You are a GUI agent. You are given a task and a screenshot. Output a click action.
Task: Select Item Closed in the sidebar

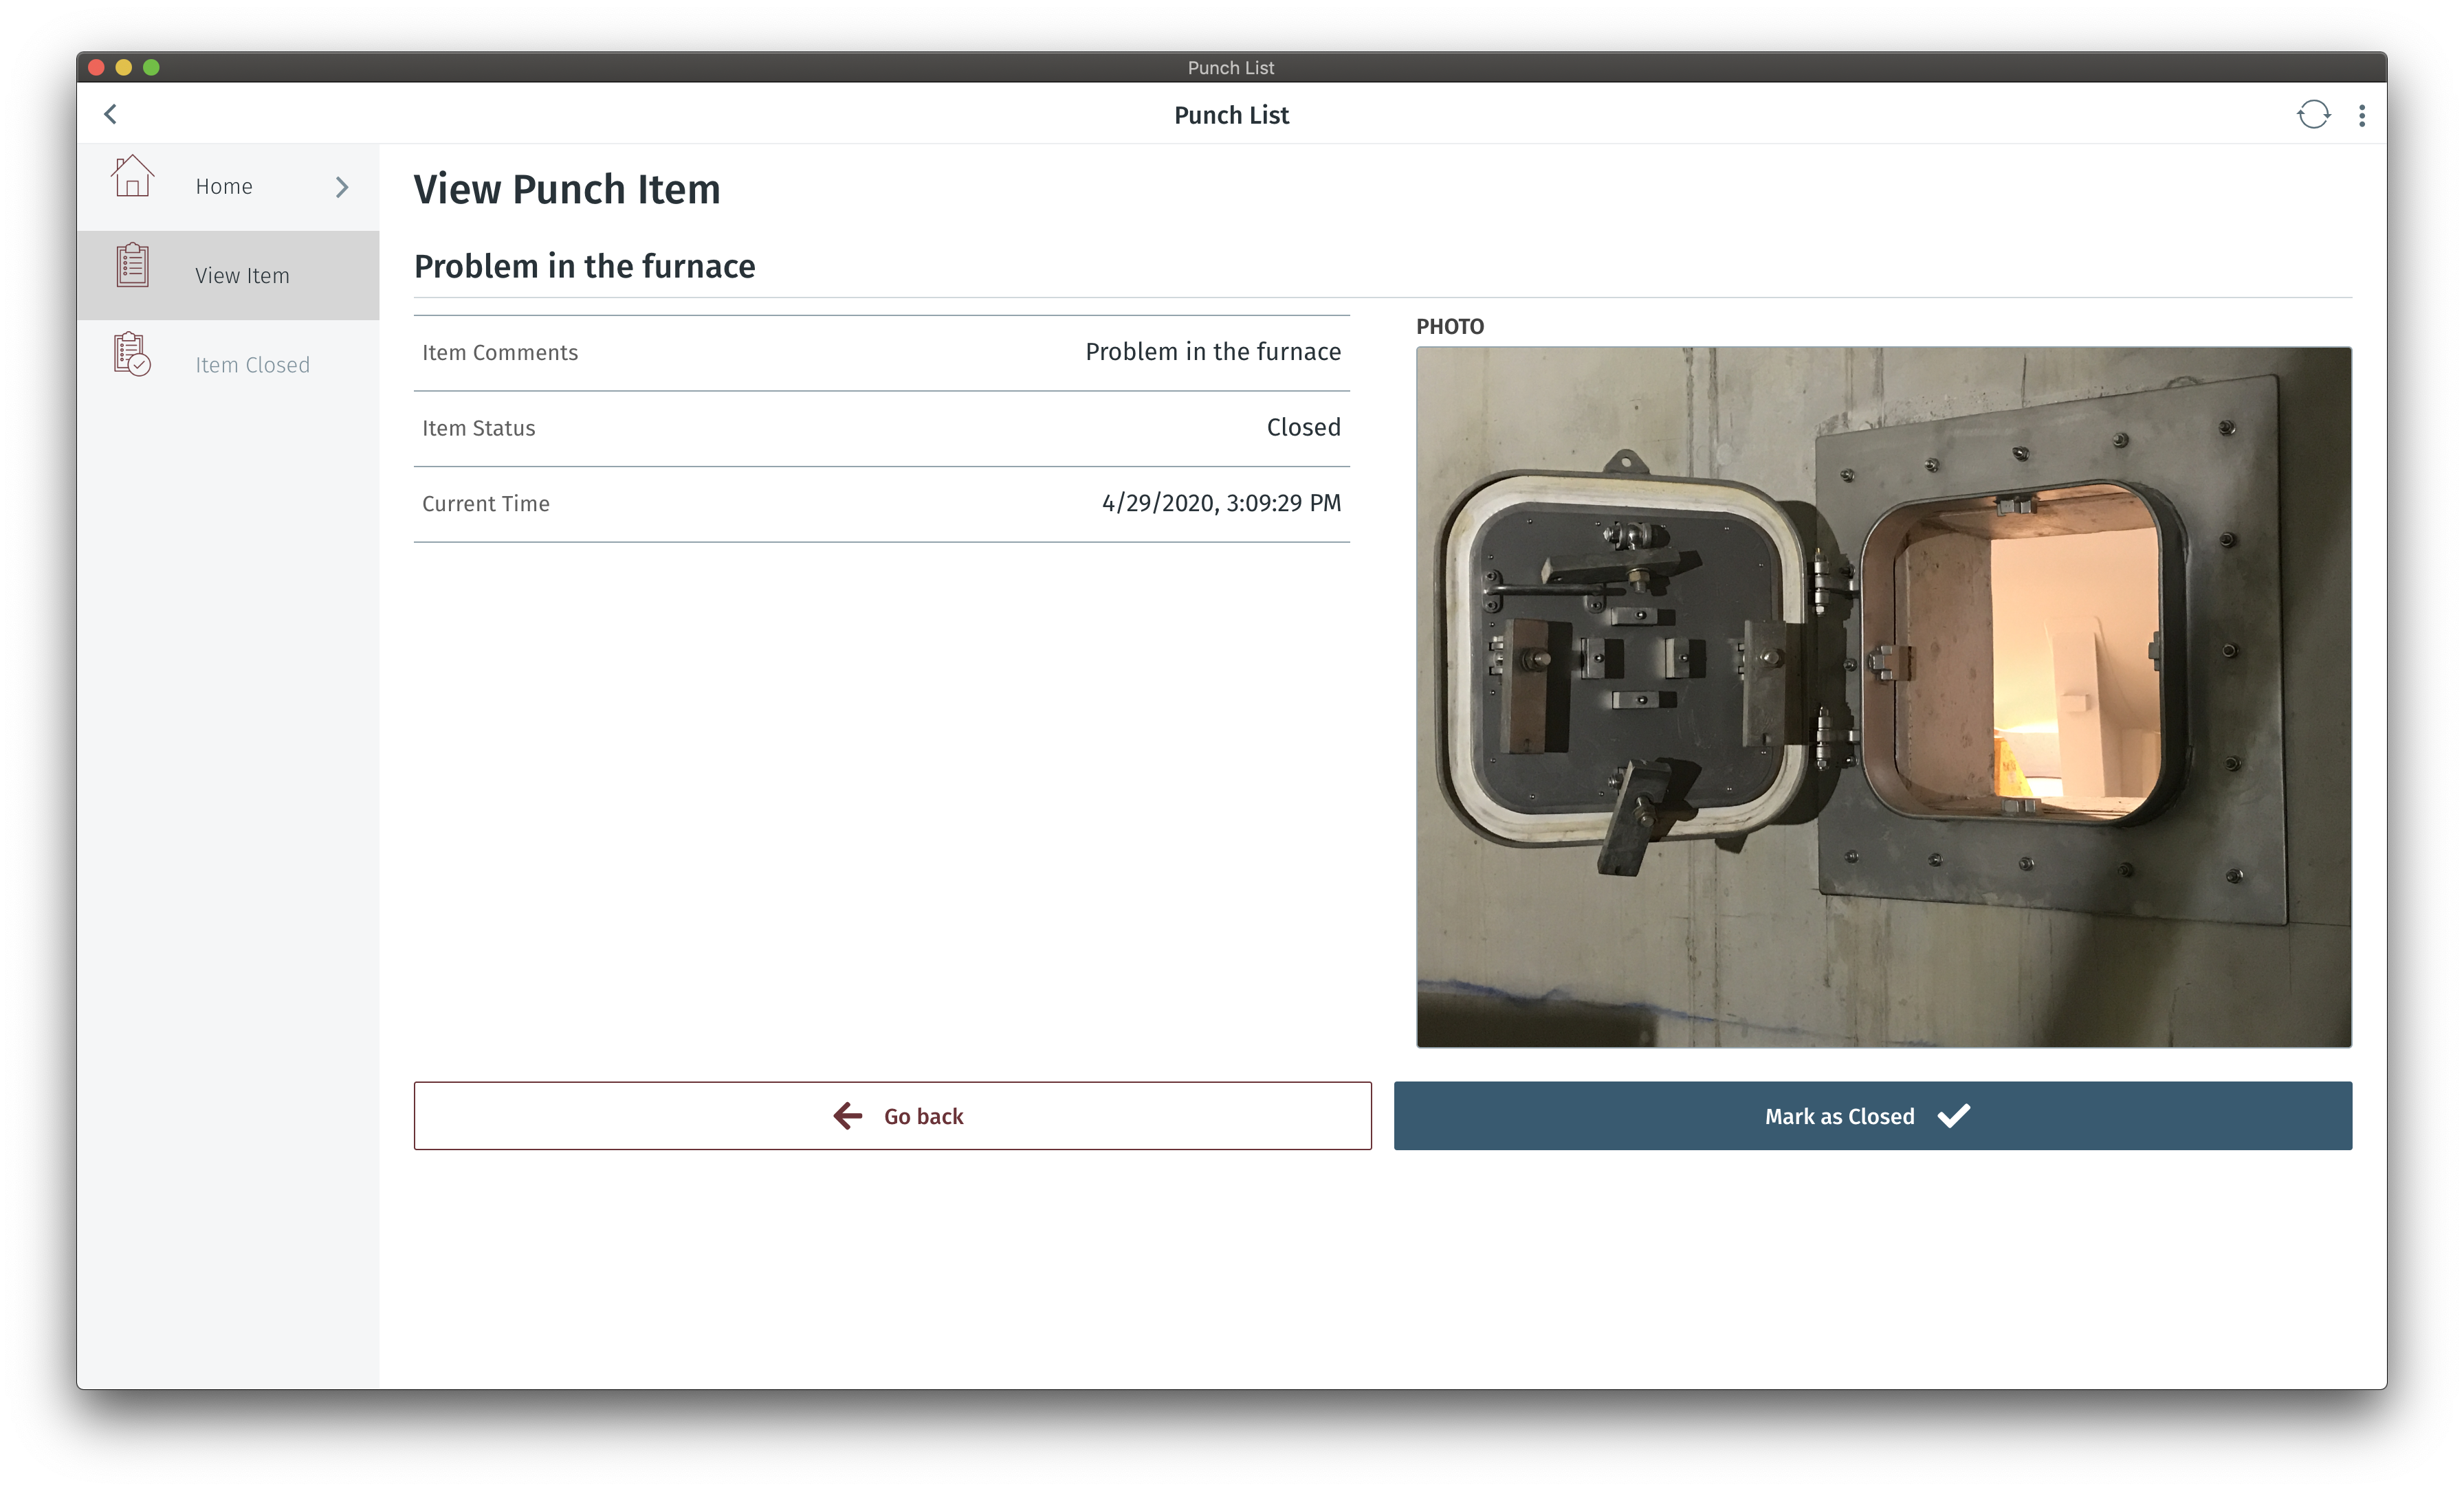pos(228,365)
